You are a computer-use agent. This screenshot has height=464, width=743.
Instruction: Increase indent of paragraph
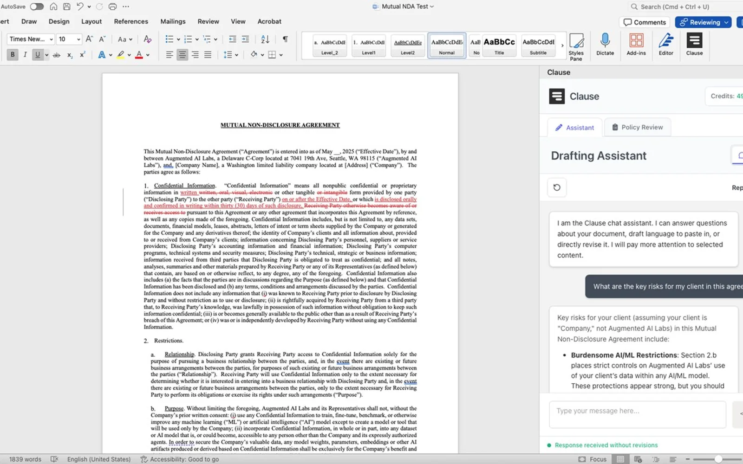click(245, 39)
